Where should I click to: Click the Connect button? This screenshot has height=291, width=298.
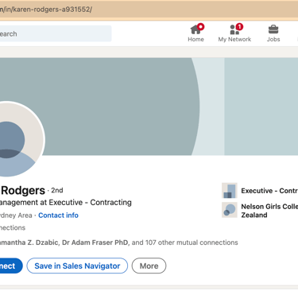10,266
